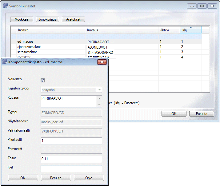Image resolution: width=220 pixels, height=186 pixels.
Task: Open help with Ohje button
Action: point(89,178)
